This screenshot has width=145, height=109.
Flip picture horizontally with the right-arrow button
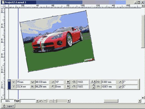pos(68,82)
